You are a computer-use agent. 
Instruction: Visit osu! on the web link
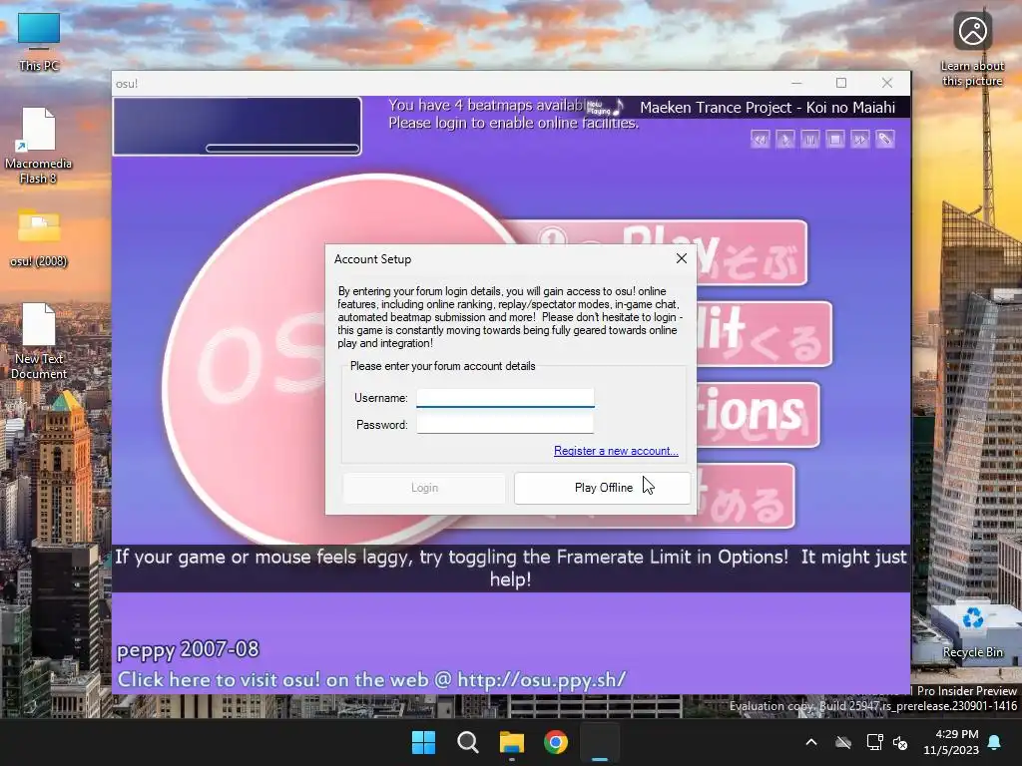point(371,679)
